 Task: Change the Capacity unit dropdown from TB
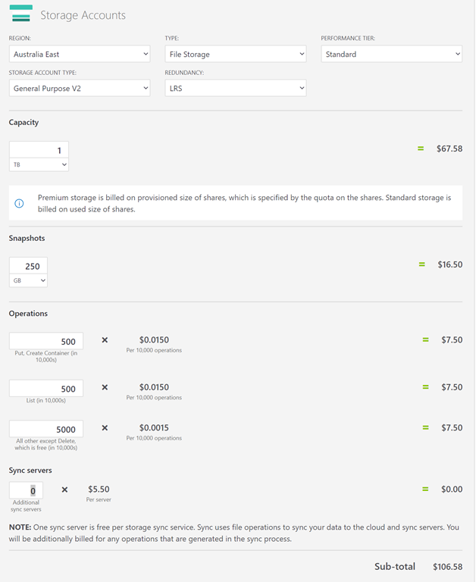pyautogui.click(x=39, y=164)
